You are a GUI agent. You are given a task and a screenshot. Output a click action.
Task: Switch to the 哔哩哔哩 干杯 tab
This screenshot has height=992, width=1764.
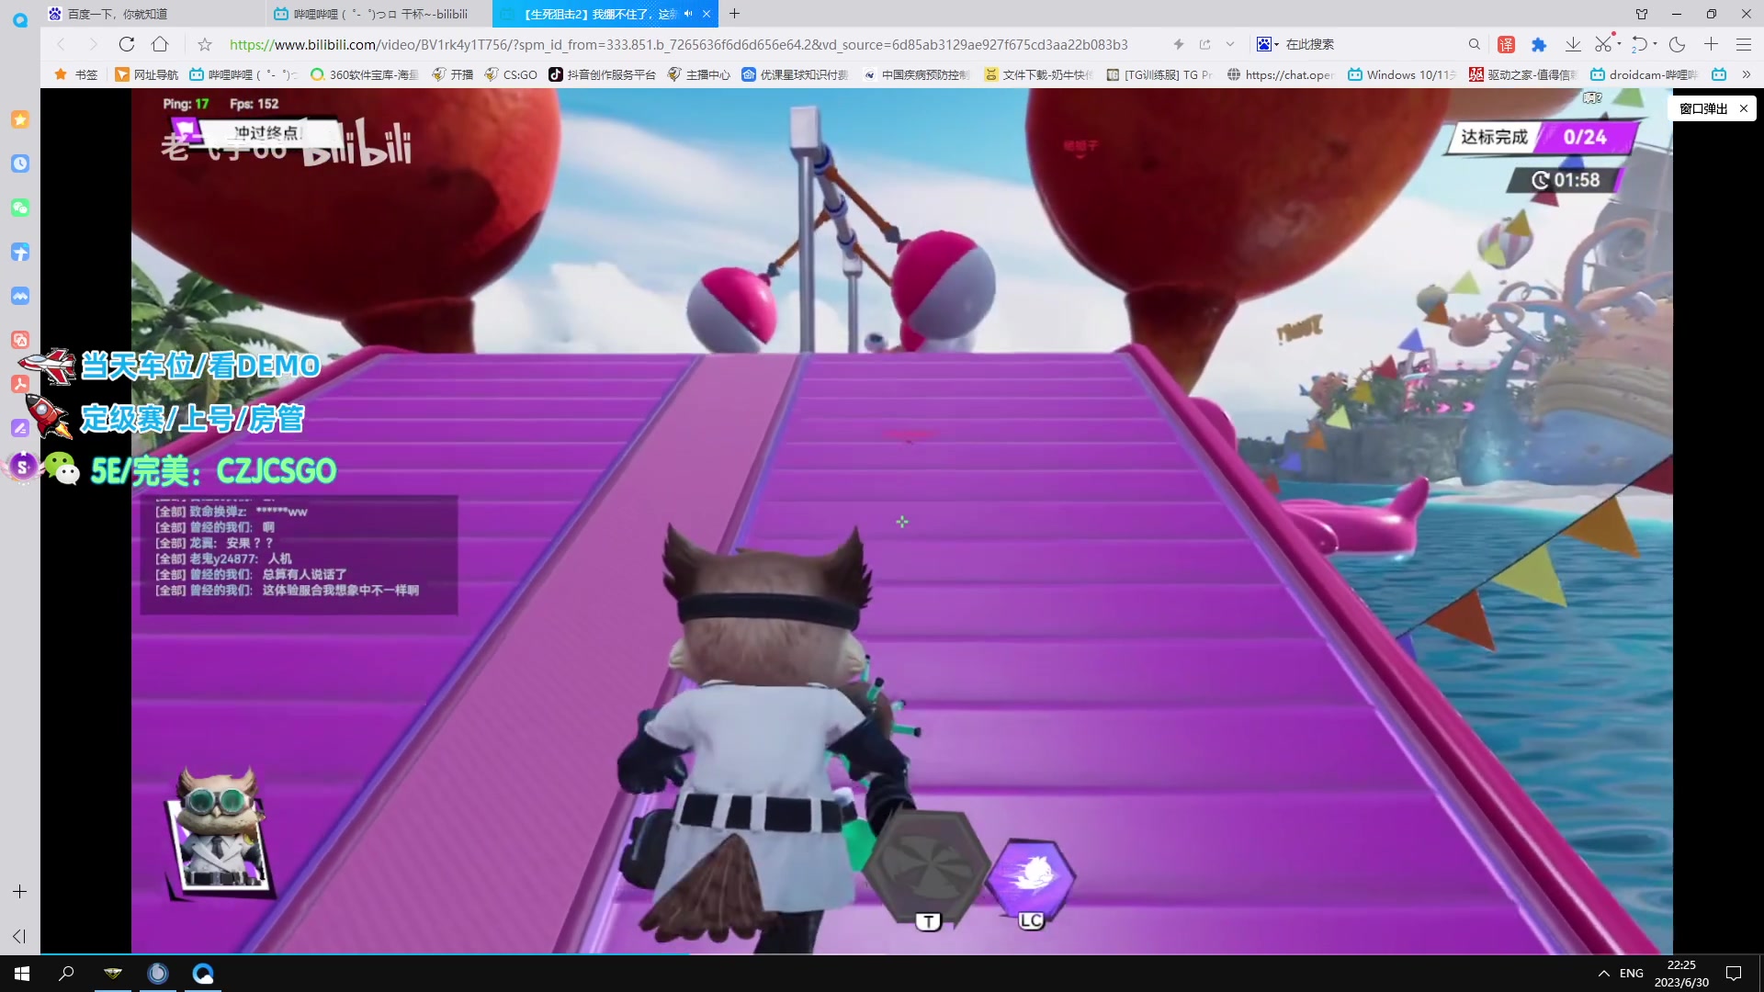pos(380,14)
